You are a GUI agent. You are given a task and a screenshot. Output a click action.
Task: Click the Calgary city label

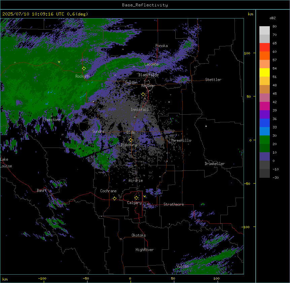135,203
